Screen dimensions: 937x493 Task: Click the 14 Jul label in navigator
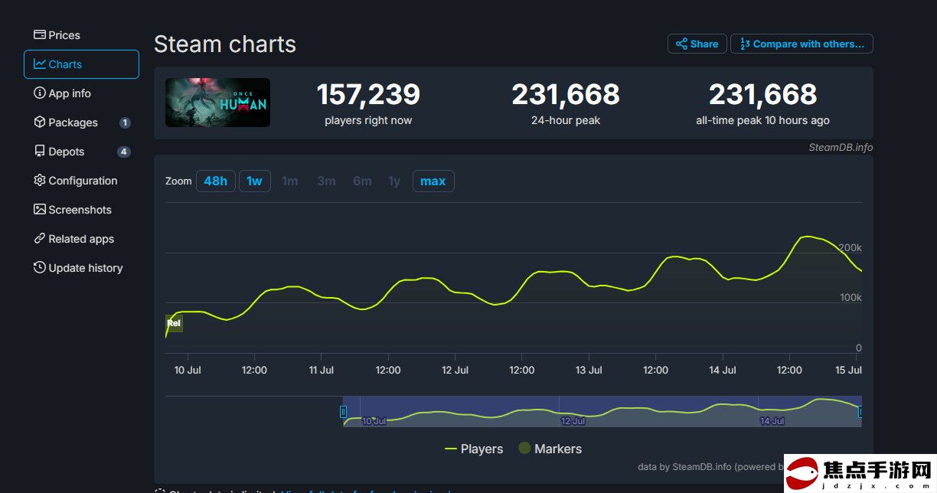tap(772, 421)
